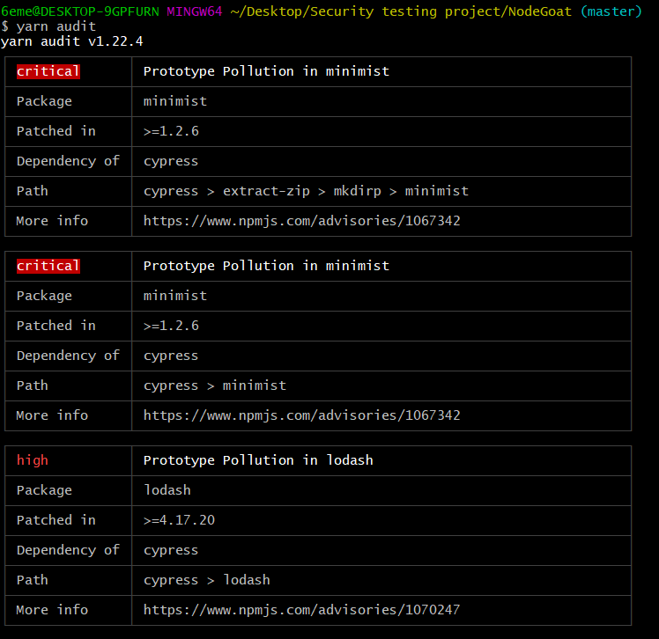Click the second 'critical' severity label
659x639 pixels.
[x=48, y=266]
